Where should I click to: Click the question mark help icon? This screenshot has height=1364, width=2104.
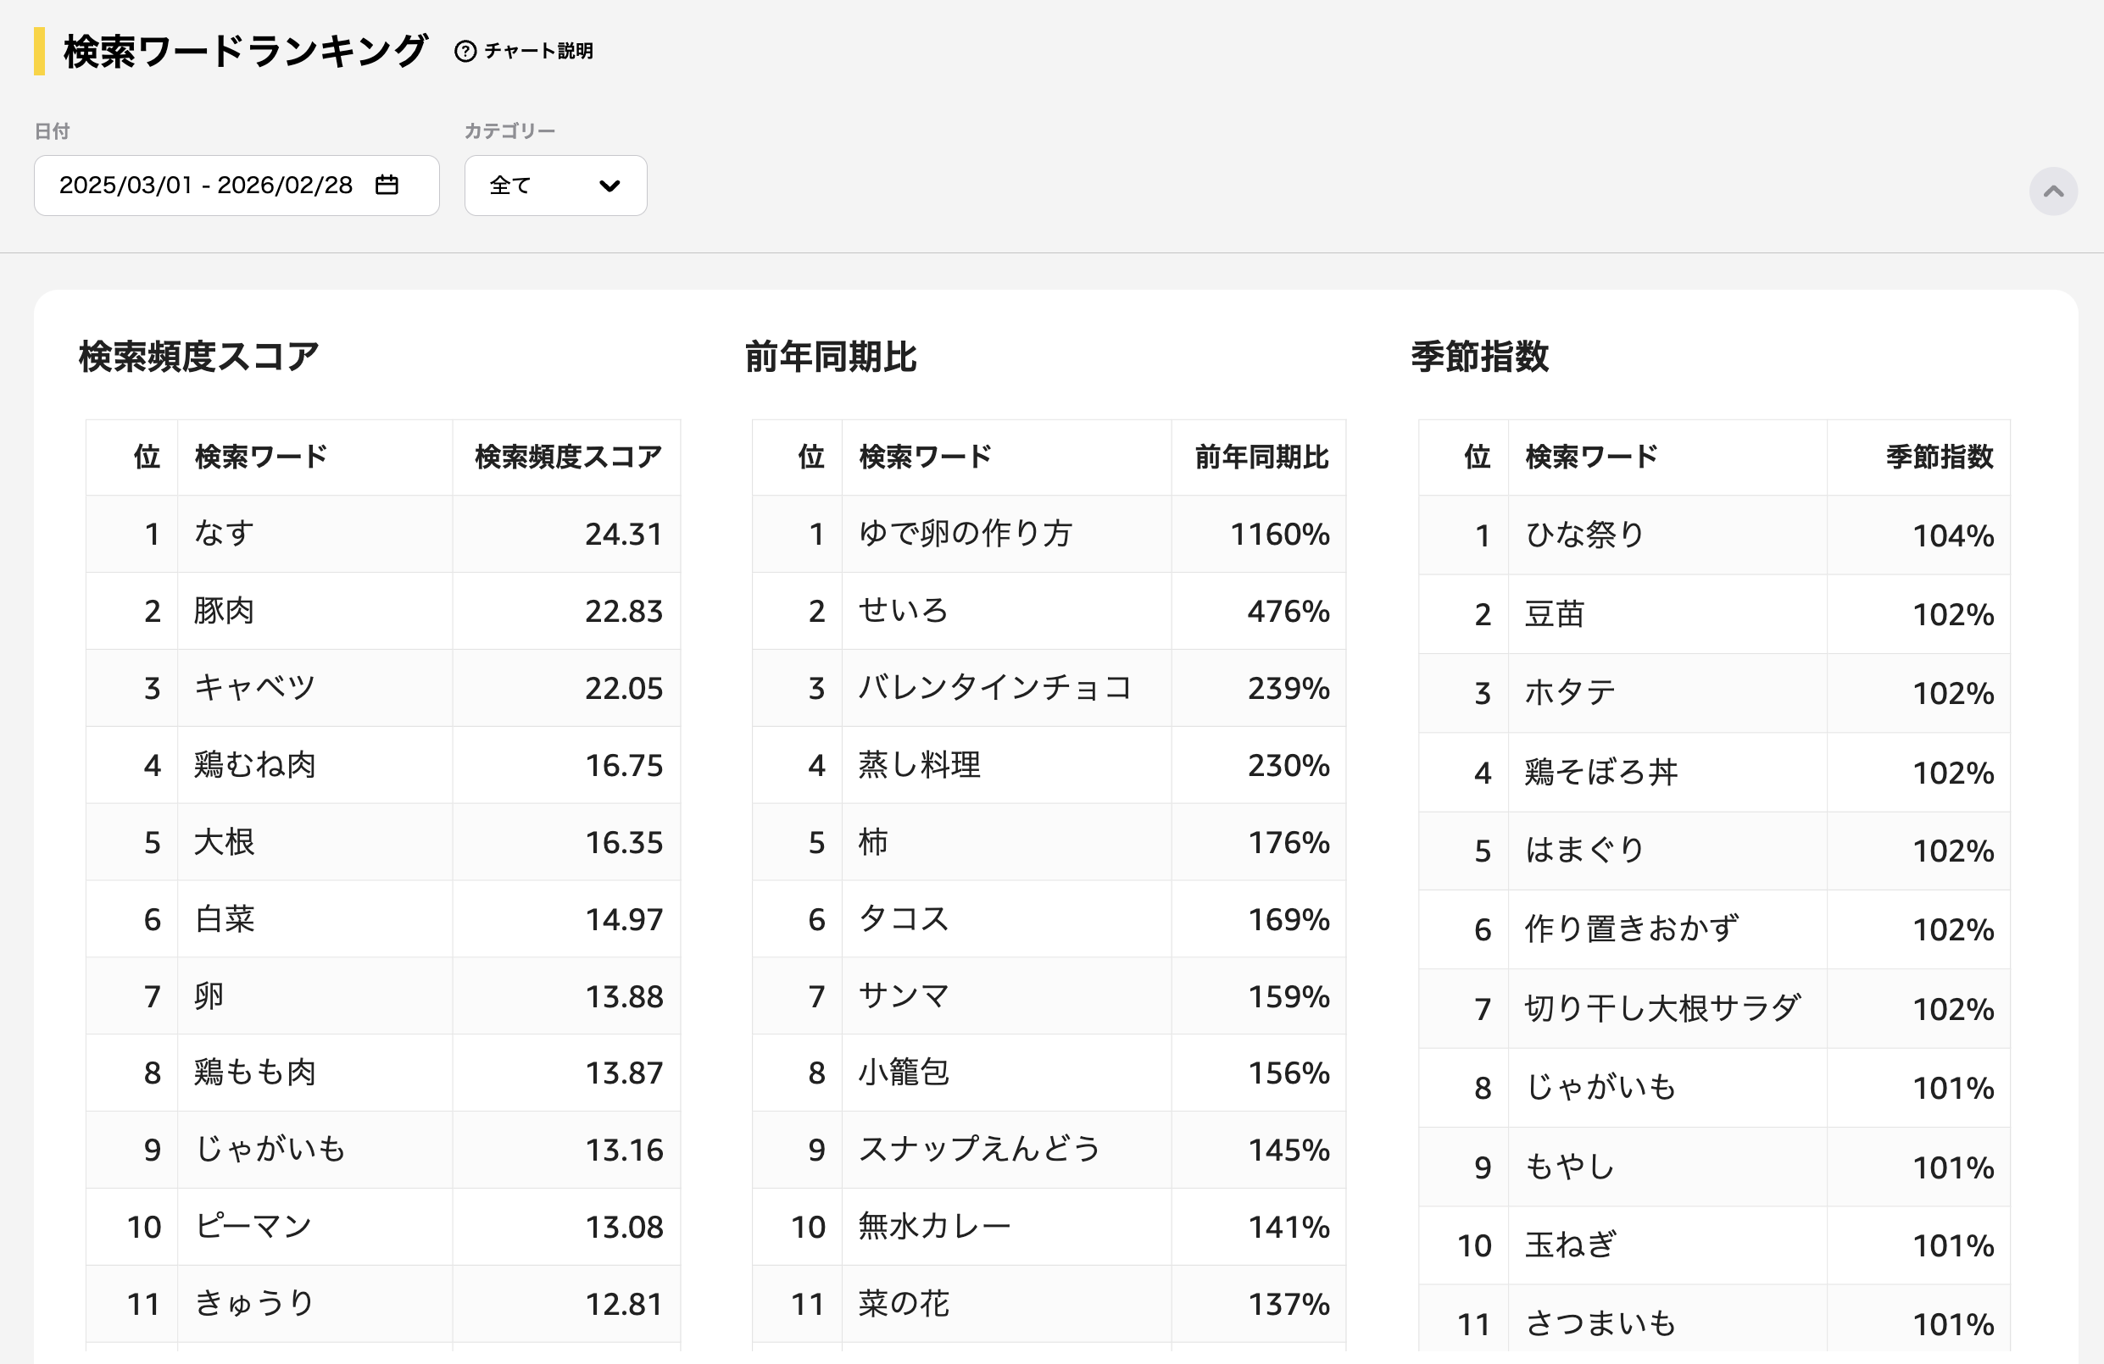pos(465,51)
